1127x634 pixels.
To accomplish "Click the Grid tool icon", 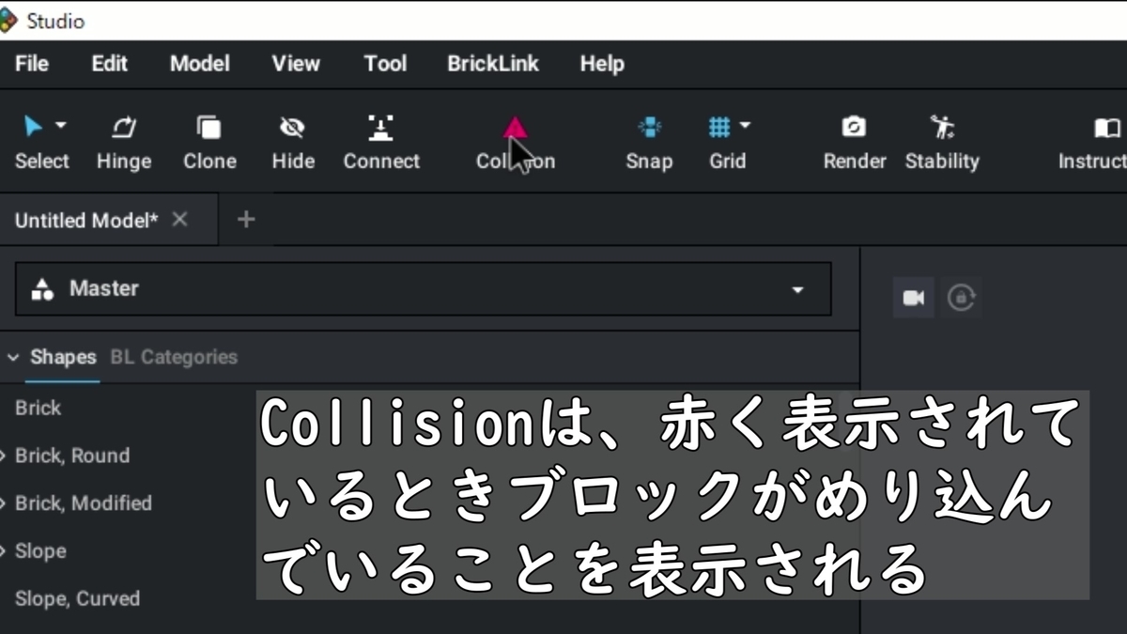I will click(719, 127).
